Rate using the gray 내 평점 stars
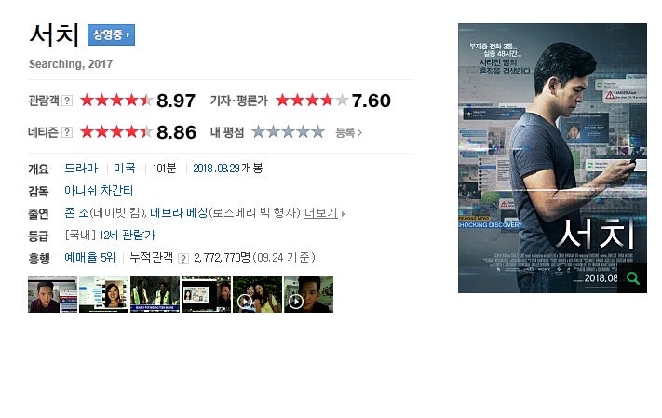This screenshot has width=662, height=418. (289, 132)
